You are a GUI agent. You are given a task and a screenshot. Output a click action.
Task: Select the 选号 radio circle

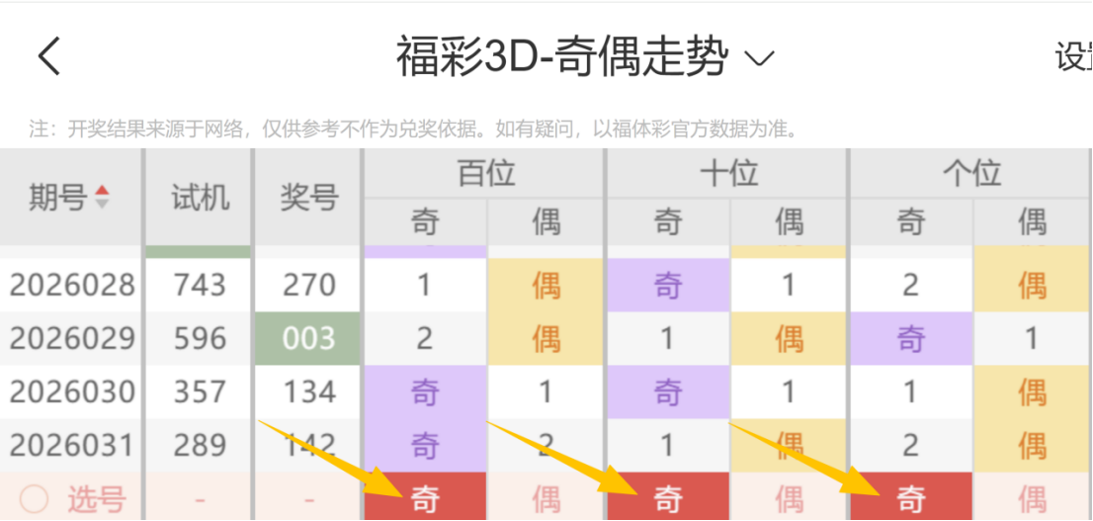click(x=34, y=498)
